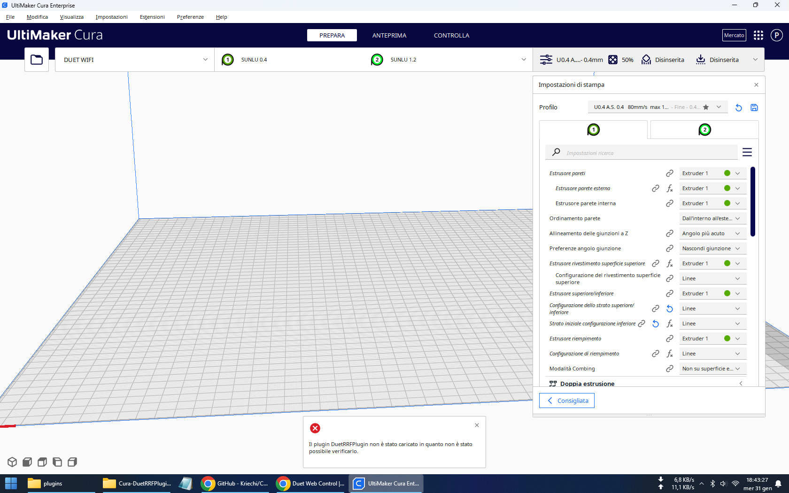Dismiss the DuetRRFPlugin error notification

(x=477, y=425)
